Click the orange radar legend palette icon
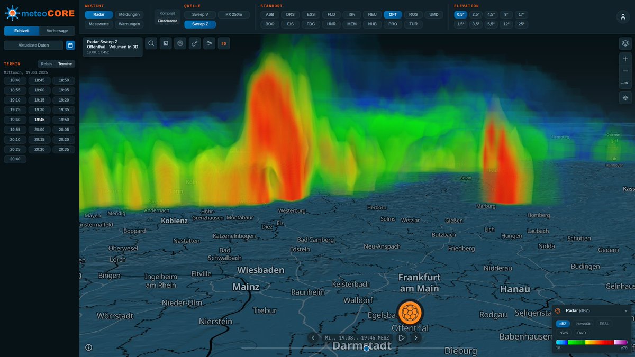This screenshot has height=357, width=635. (558, 310)
